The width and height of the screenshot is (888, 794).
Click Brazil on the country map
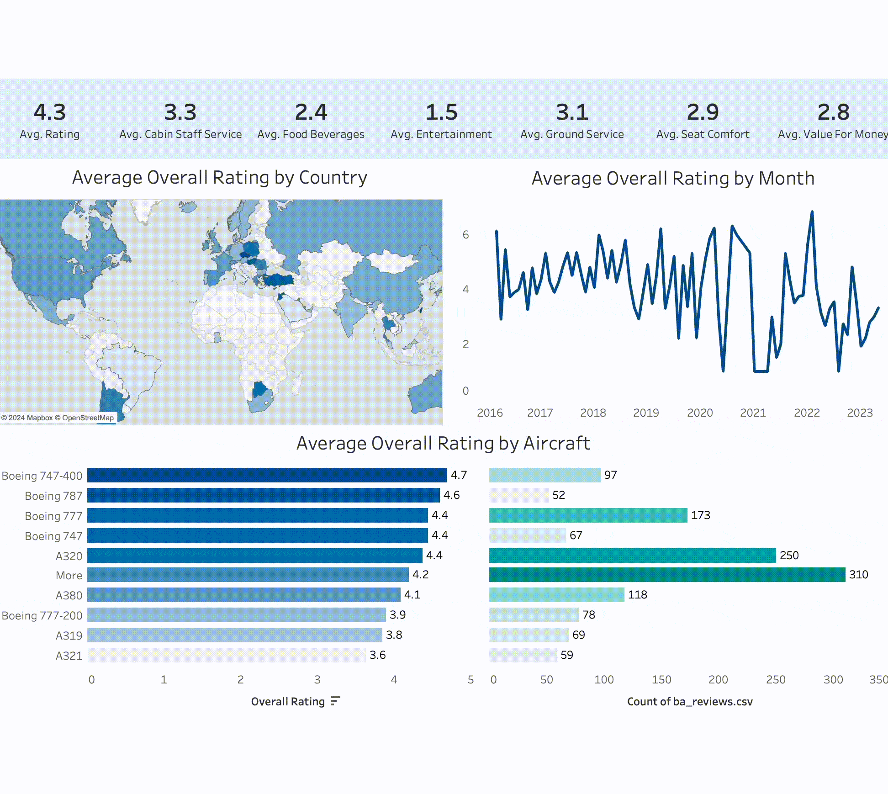click(132, 370)
